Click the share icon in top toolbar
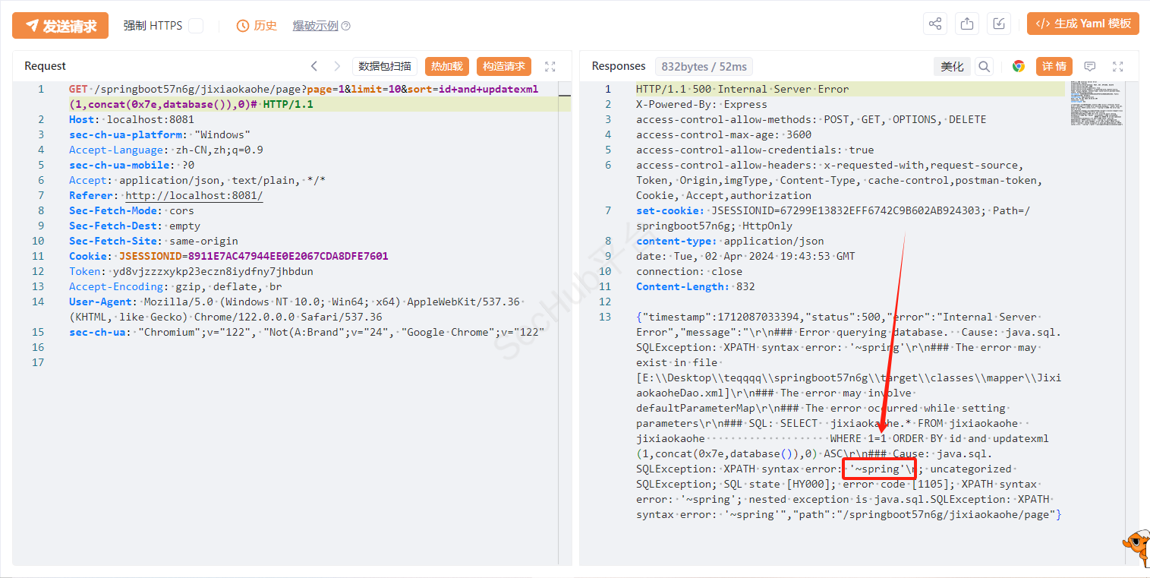The image size is (1150, 578). coord(934,24)
